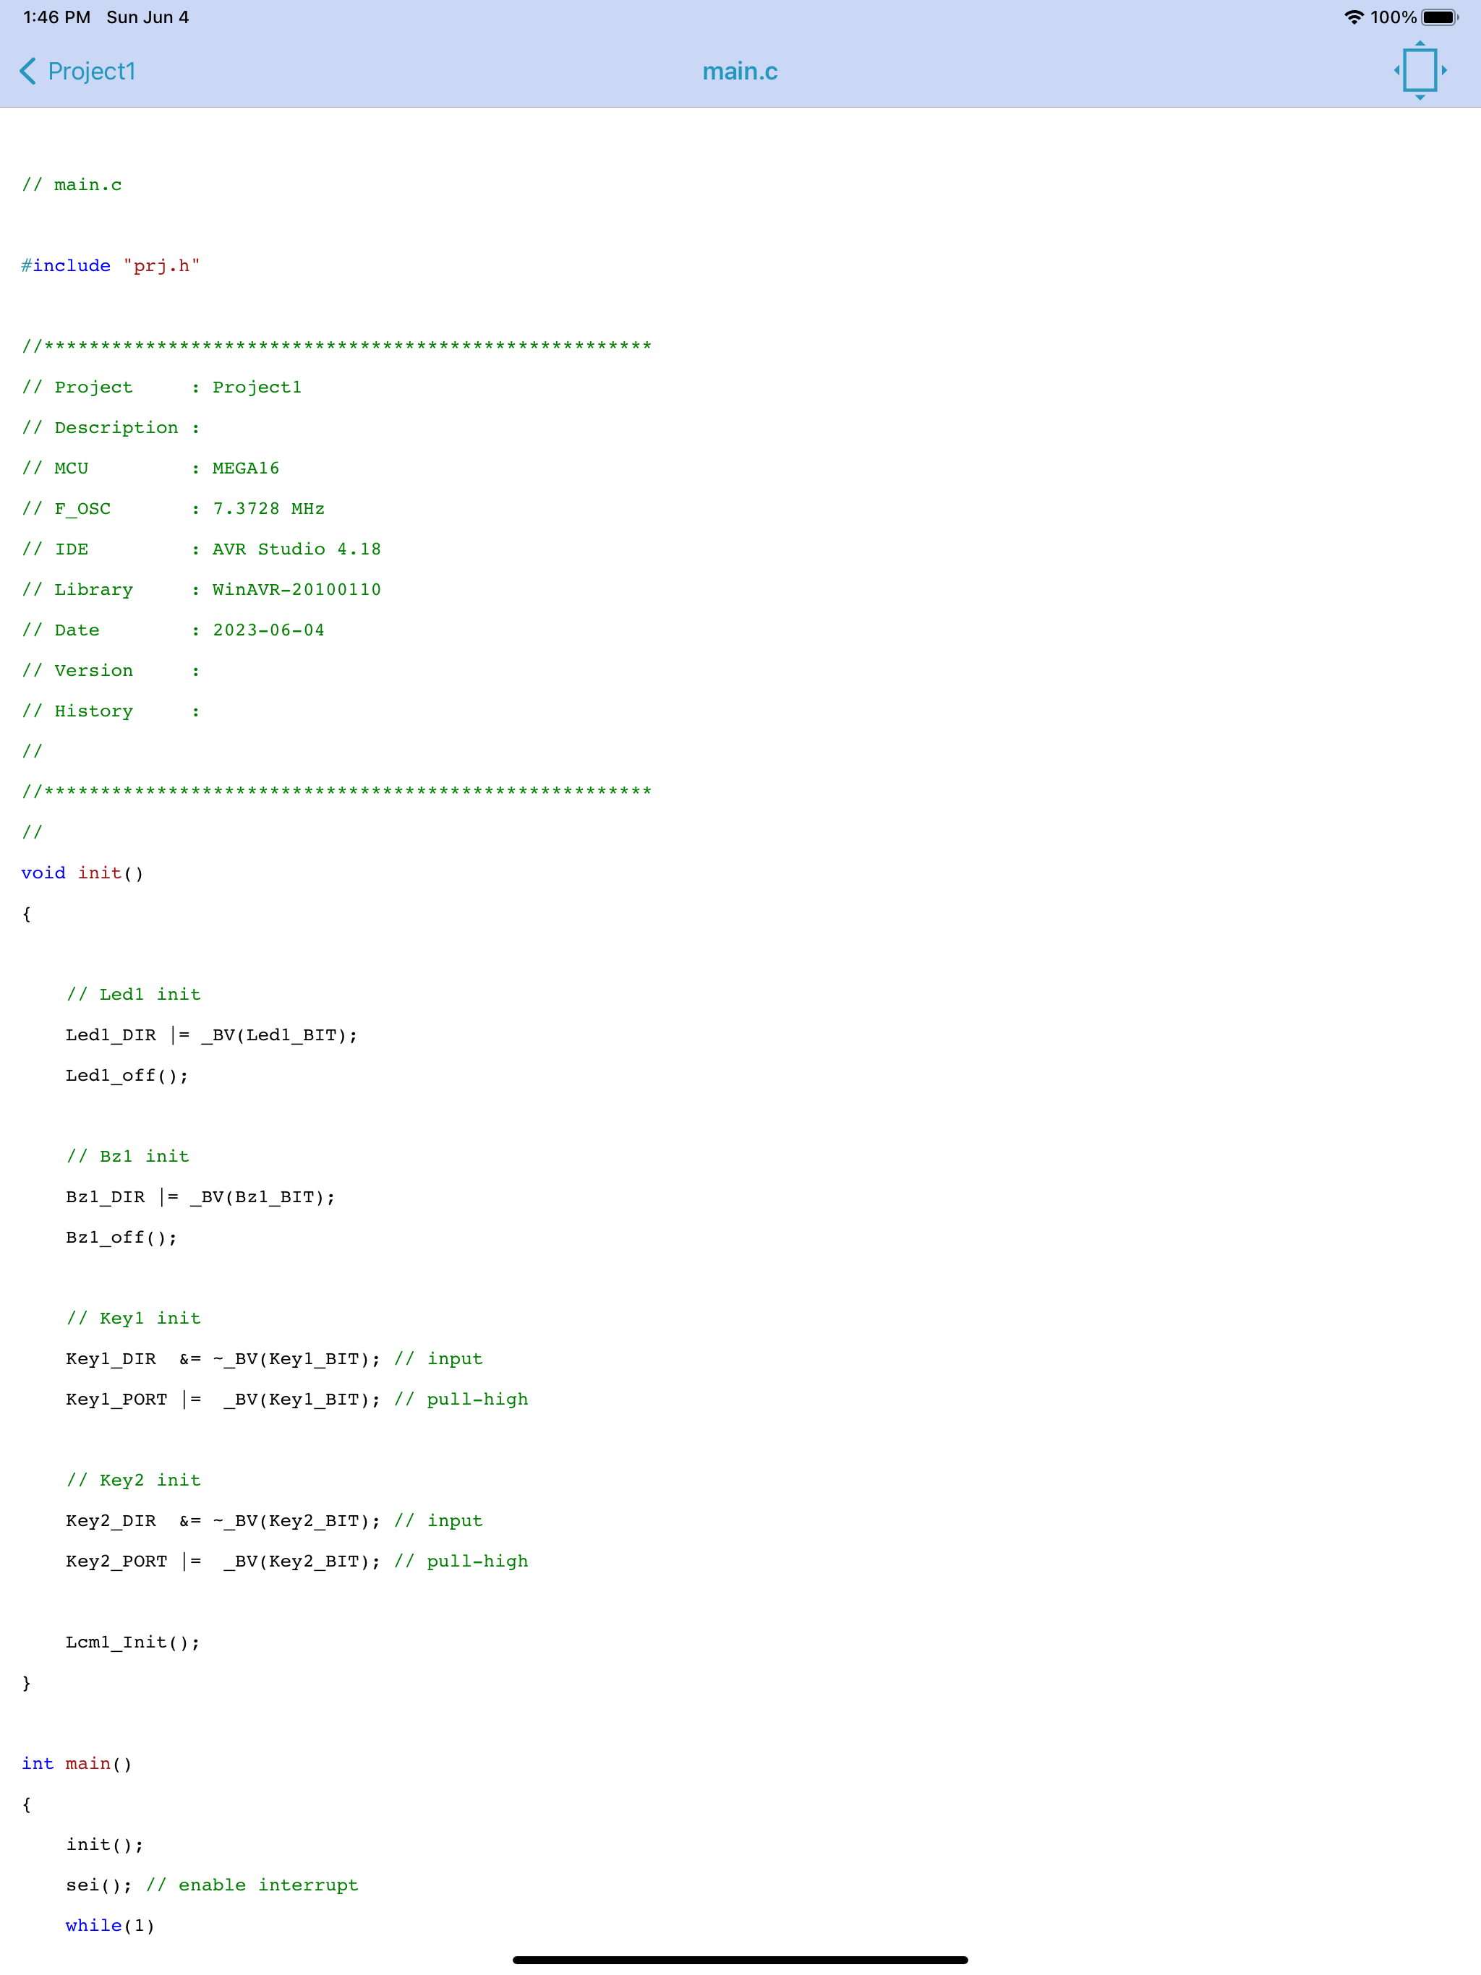Tap the Key2_DIR input line
1481x1975 pixels.
pos(274,1520)
